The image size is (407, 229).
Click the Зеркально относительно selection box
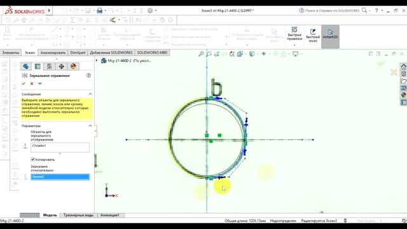[60, 177]
